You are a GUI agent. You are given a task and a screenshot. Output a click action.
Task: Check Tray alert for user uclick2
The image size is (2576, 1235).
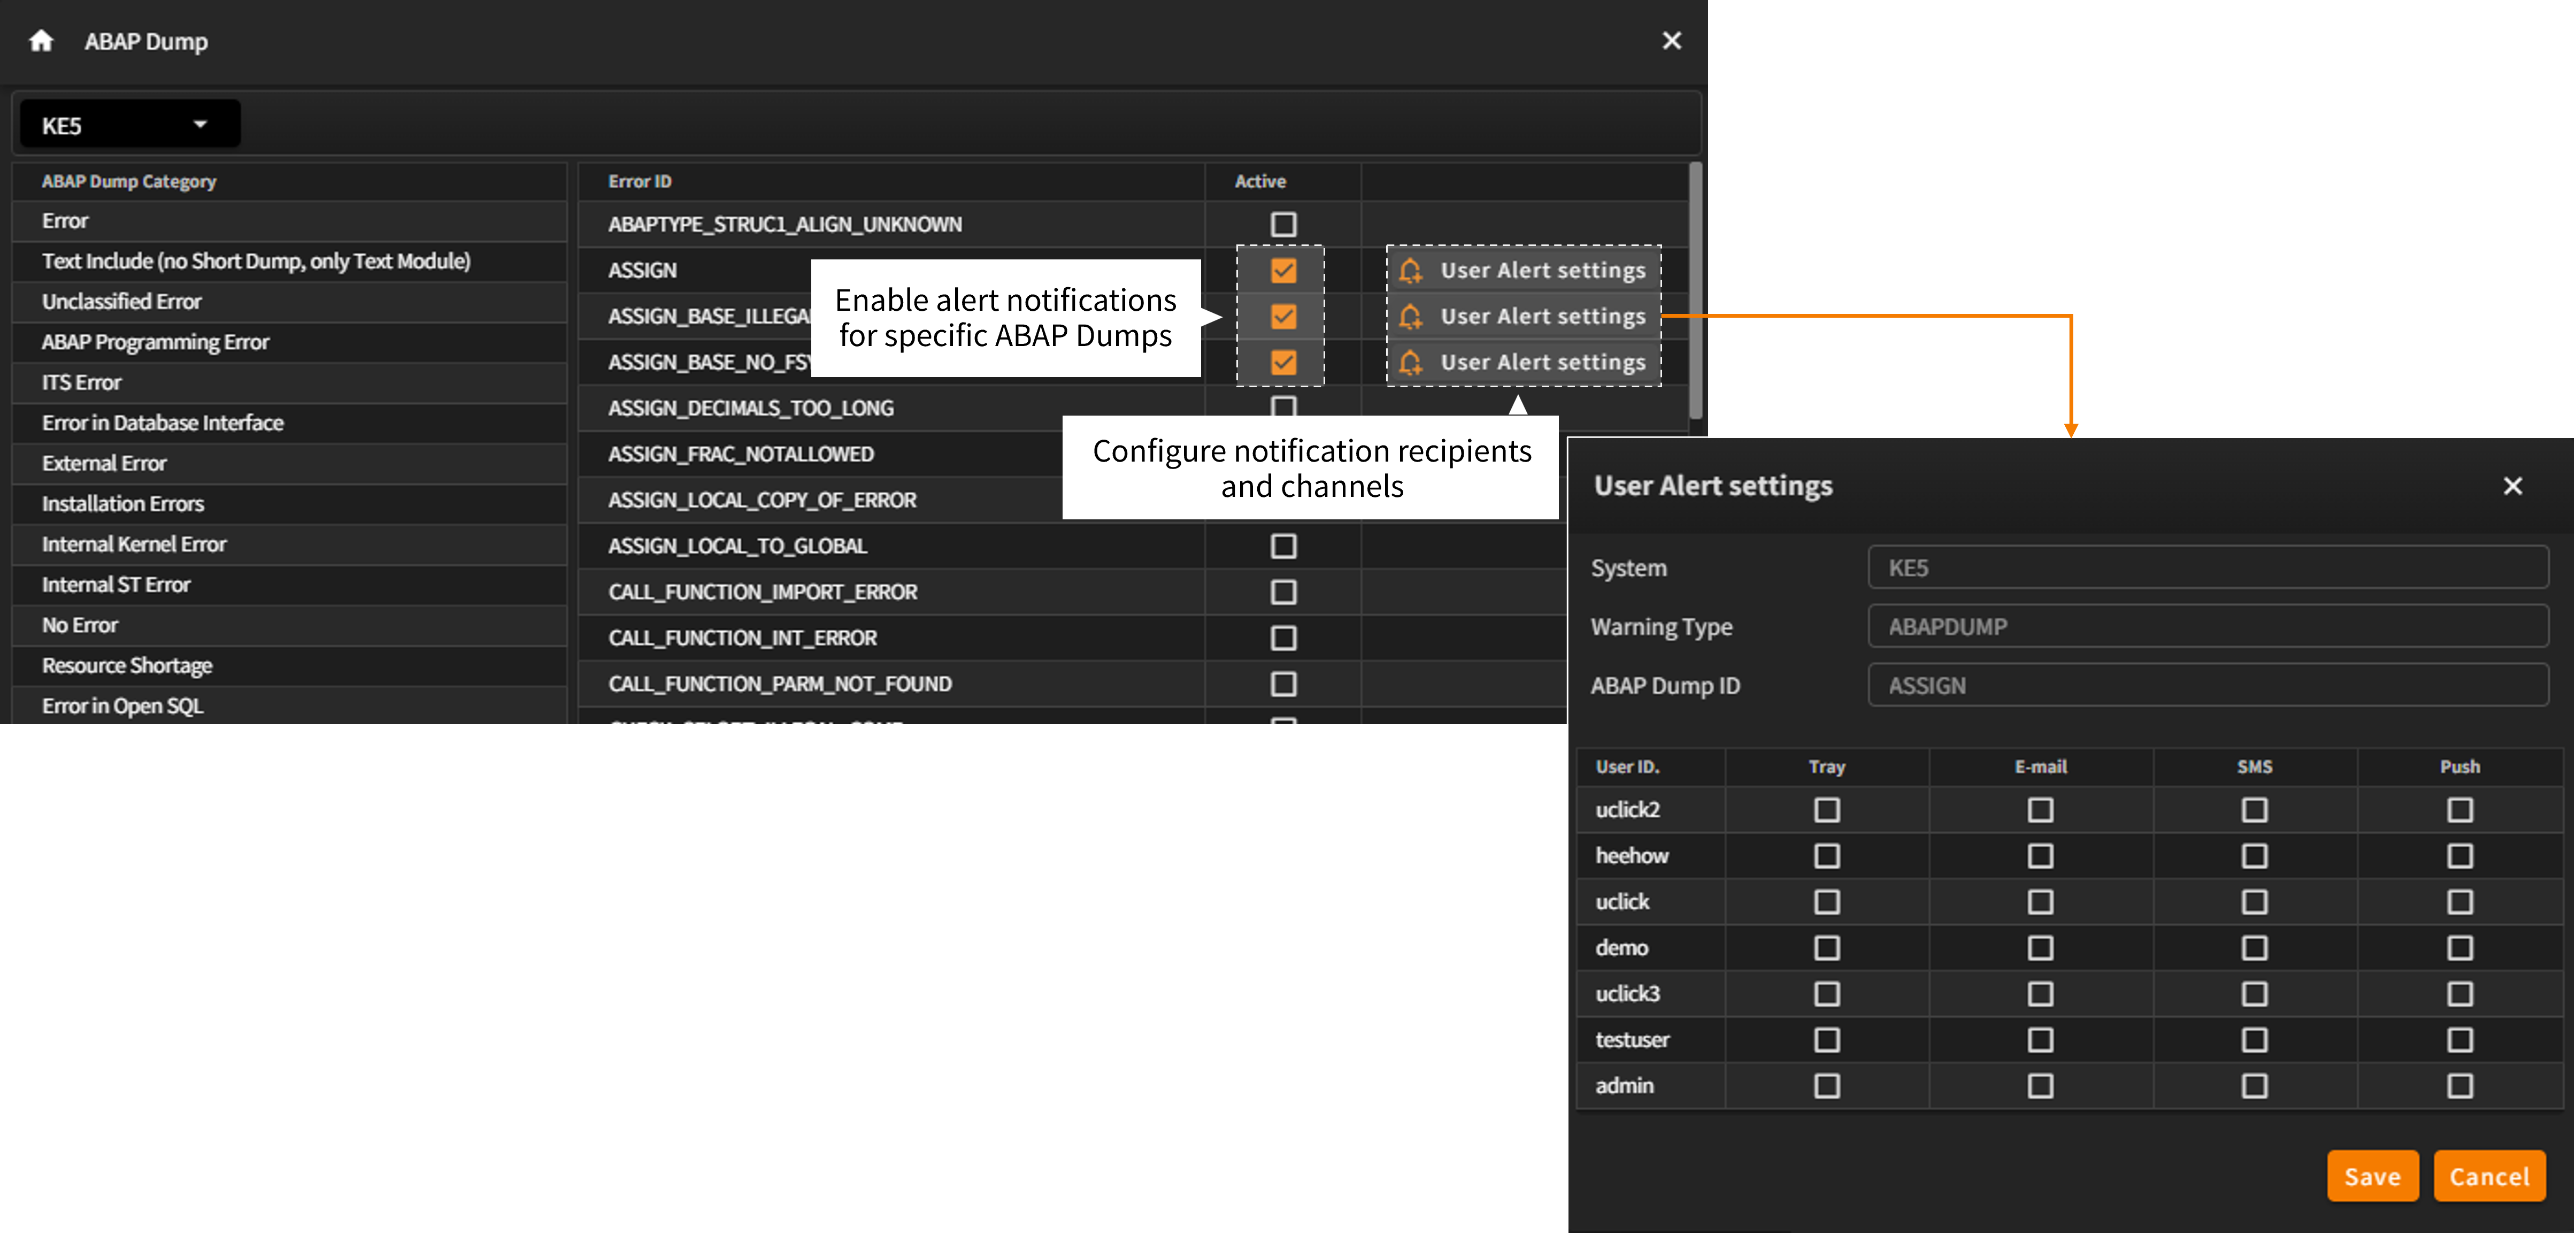(1826, 810)
